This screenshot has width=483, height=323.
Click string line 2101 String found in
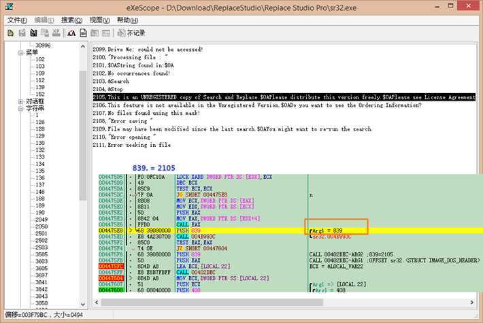(x=133, y=65)
